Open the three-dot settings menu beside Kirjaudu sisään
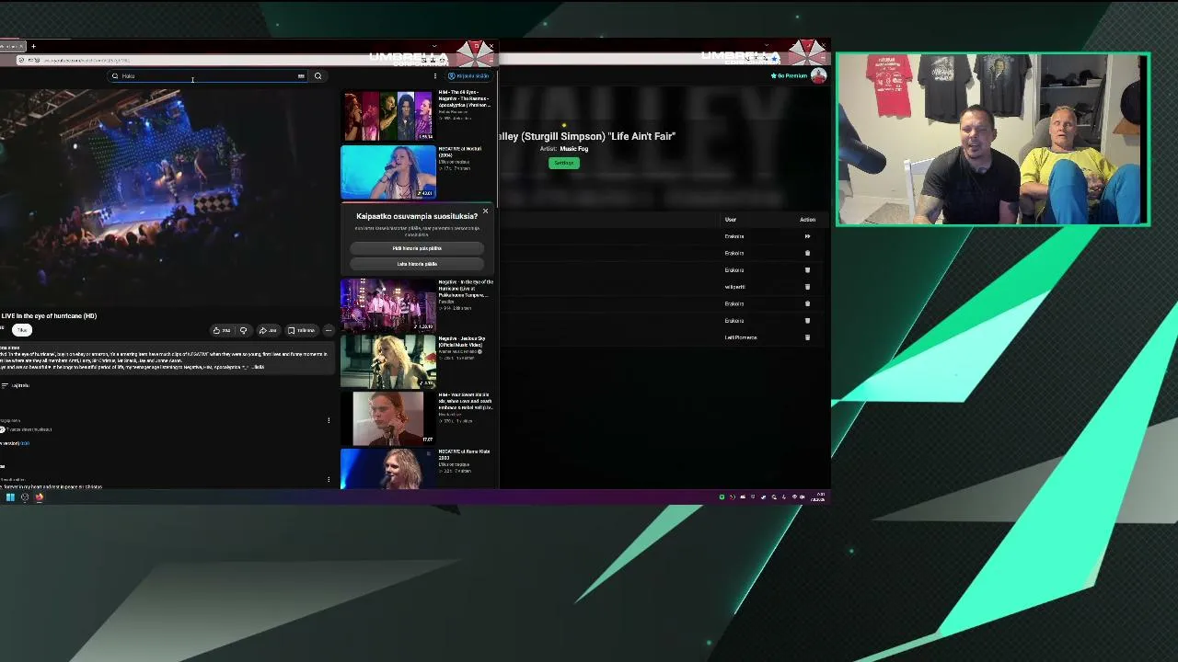 pyautogui.click(x=435, y=76)
